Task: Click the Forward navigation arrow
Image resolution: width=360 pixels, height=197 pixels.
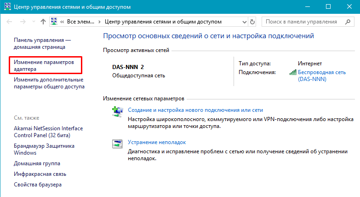Action: [23, 22]
